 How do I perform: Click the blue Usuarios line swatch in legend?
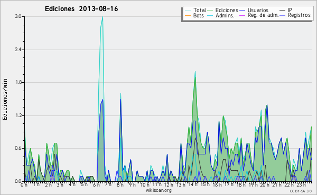coord(242,11)
